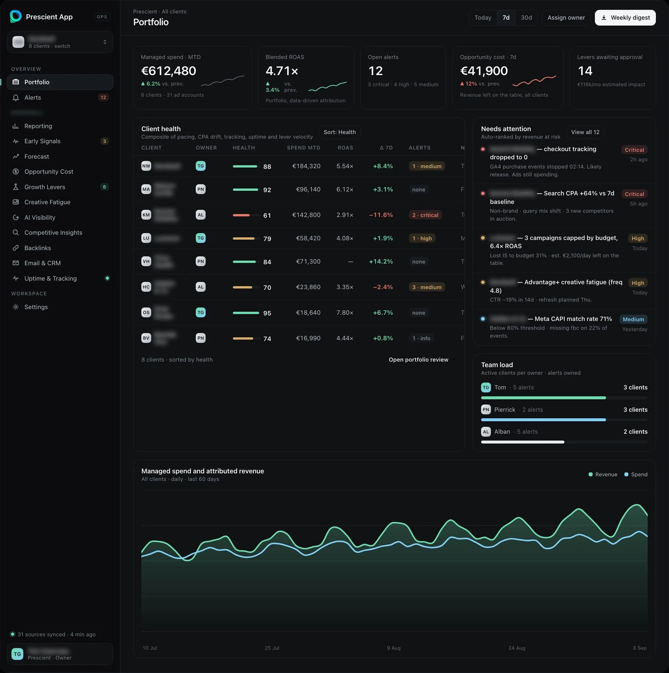
Task: Open Uptime & Tracking pulse icon
Action: 16,278
